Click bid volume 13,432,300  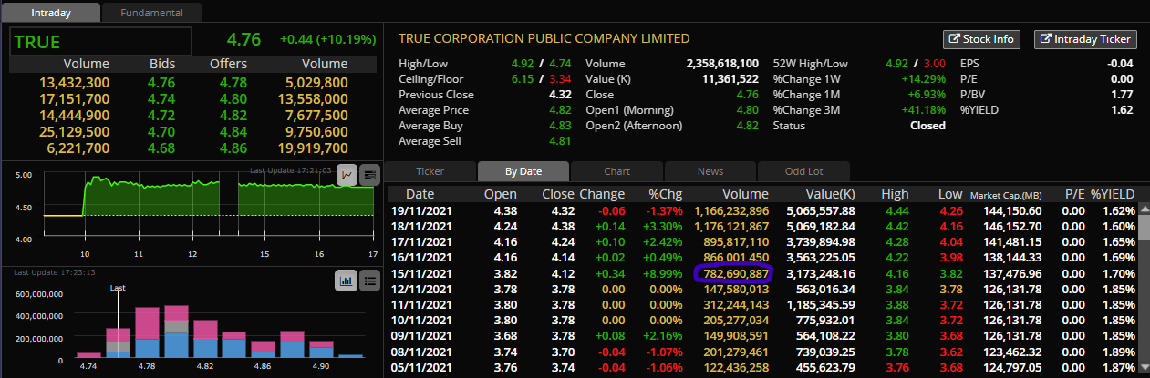[75, 82]
